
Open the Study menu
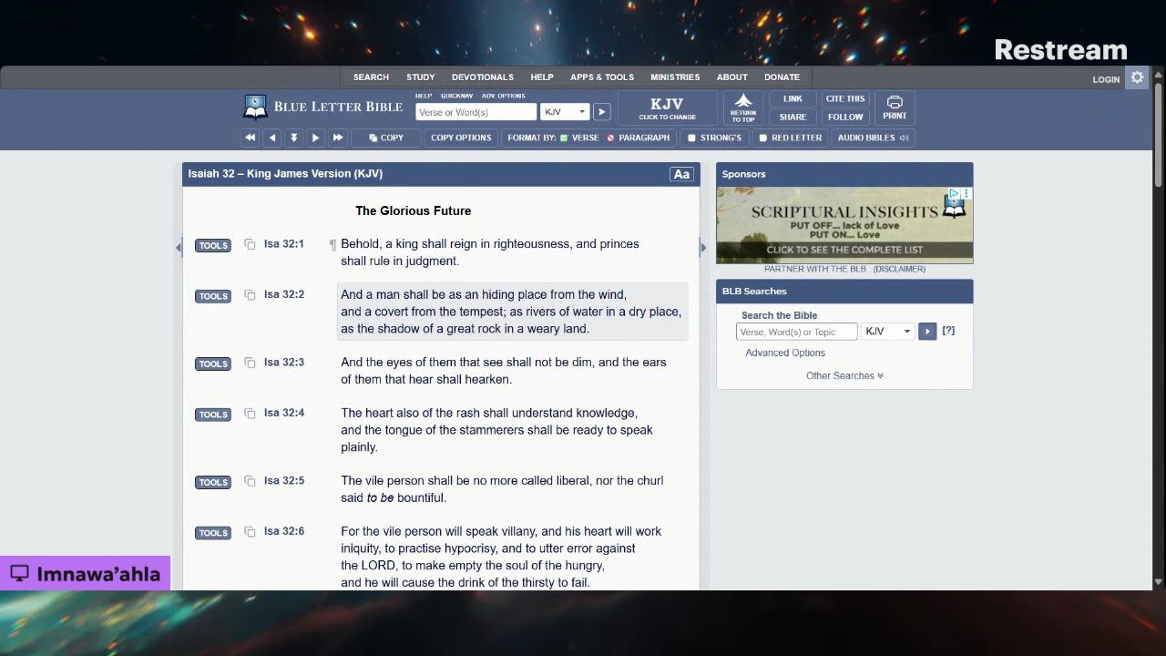click(420, 77)
